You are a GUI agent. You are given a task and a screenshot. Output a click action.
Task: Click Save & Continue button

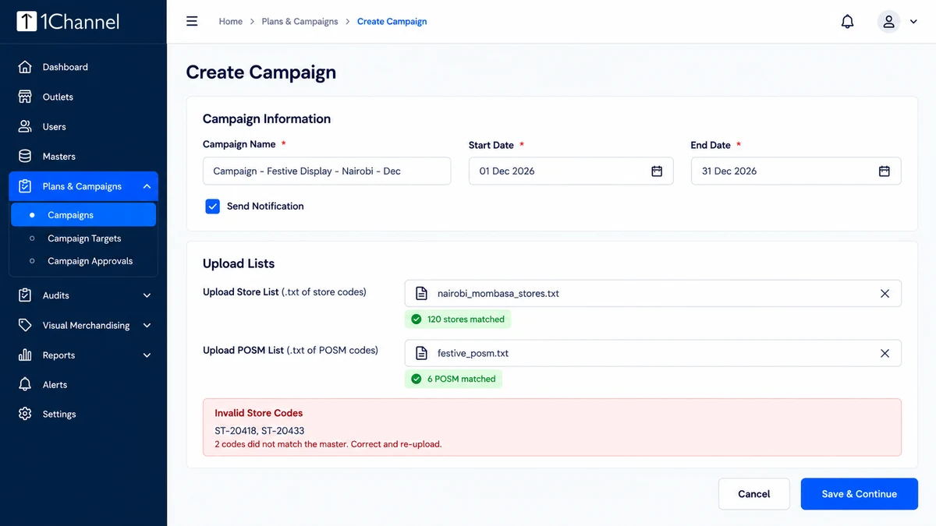859,494
